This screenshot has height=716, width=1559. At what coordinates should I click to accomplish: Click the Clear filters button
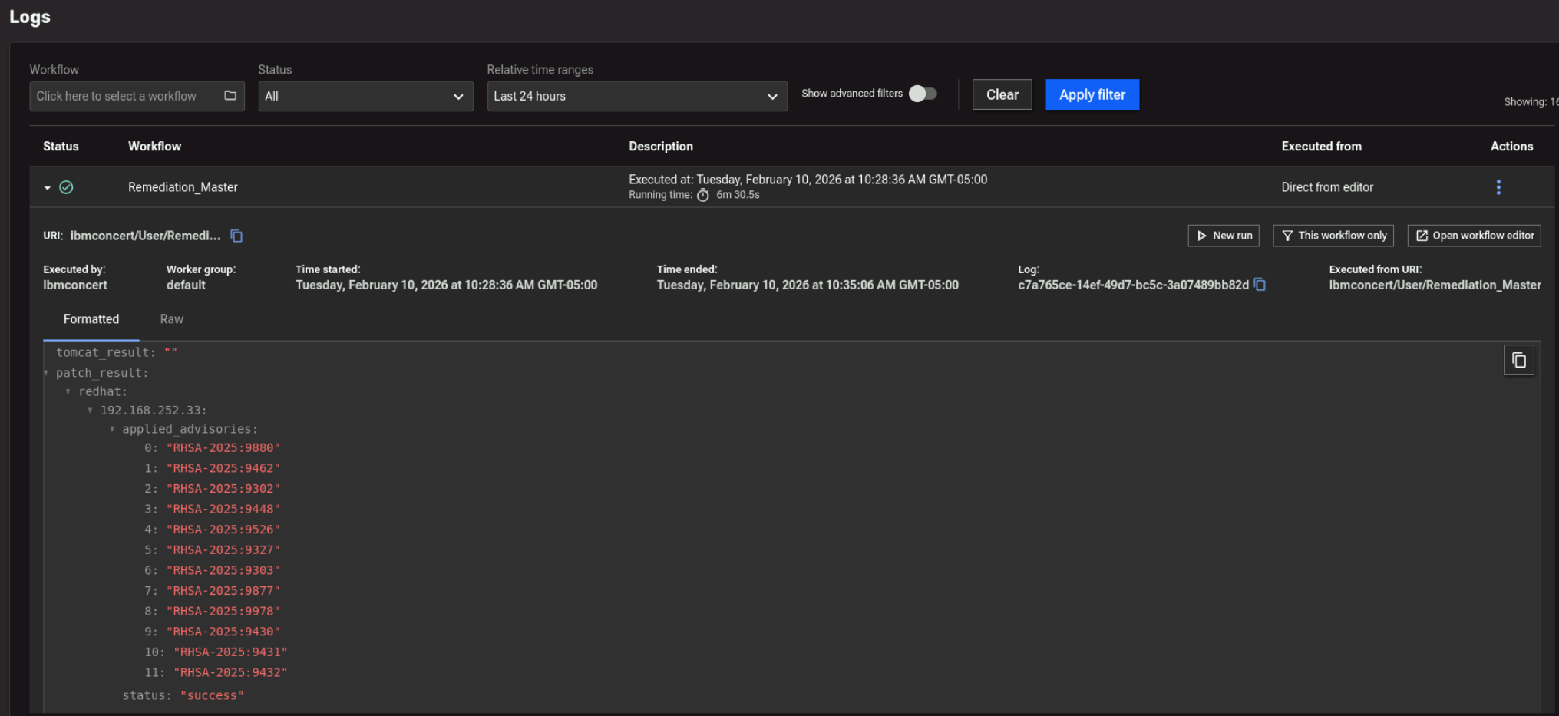[x=1002, y=95]
